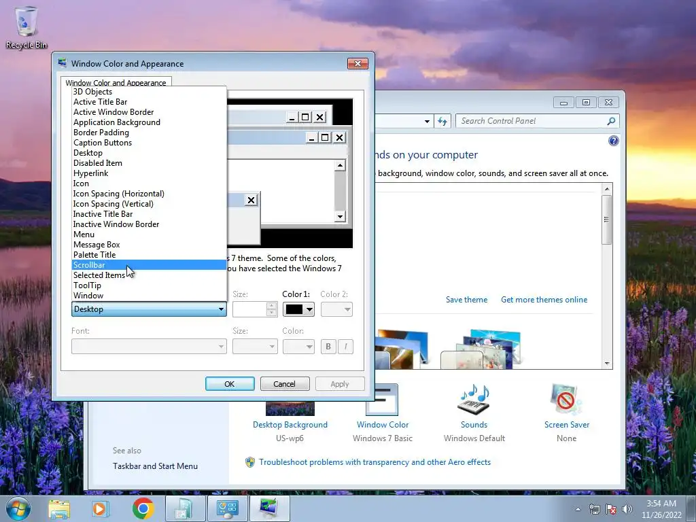The width and height of the screenshot is (696, 522).
Task: Open the Font name dropdown
Action: click(149, 346)
